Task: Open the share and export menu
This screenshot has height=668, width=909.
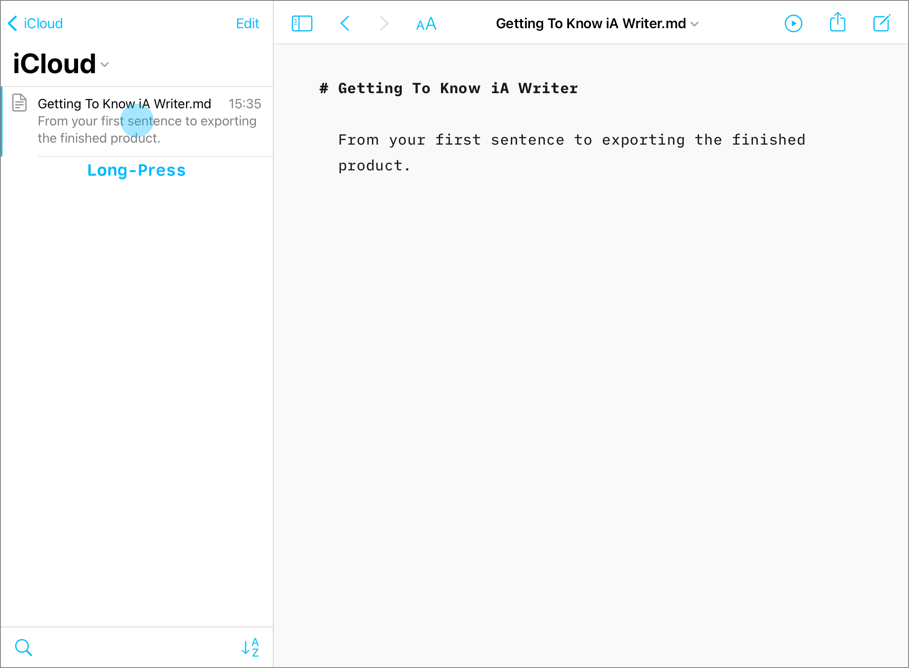Action: coord(837,22)
